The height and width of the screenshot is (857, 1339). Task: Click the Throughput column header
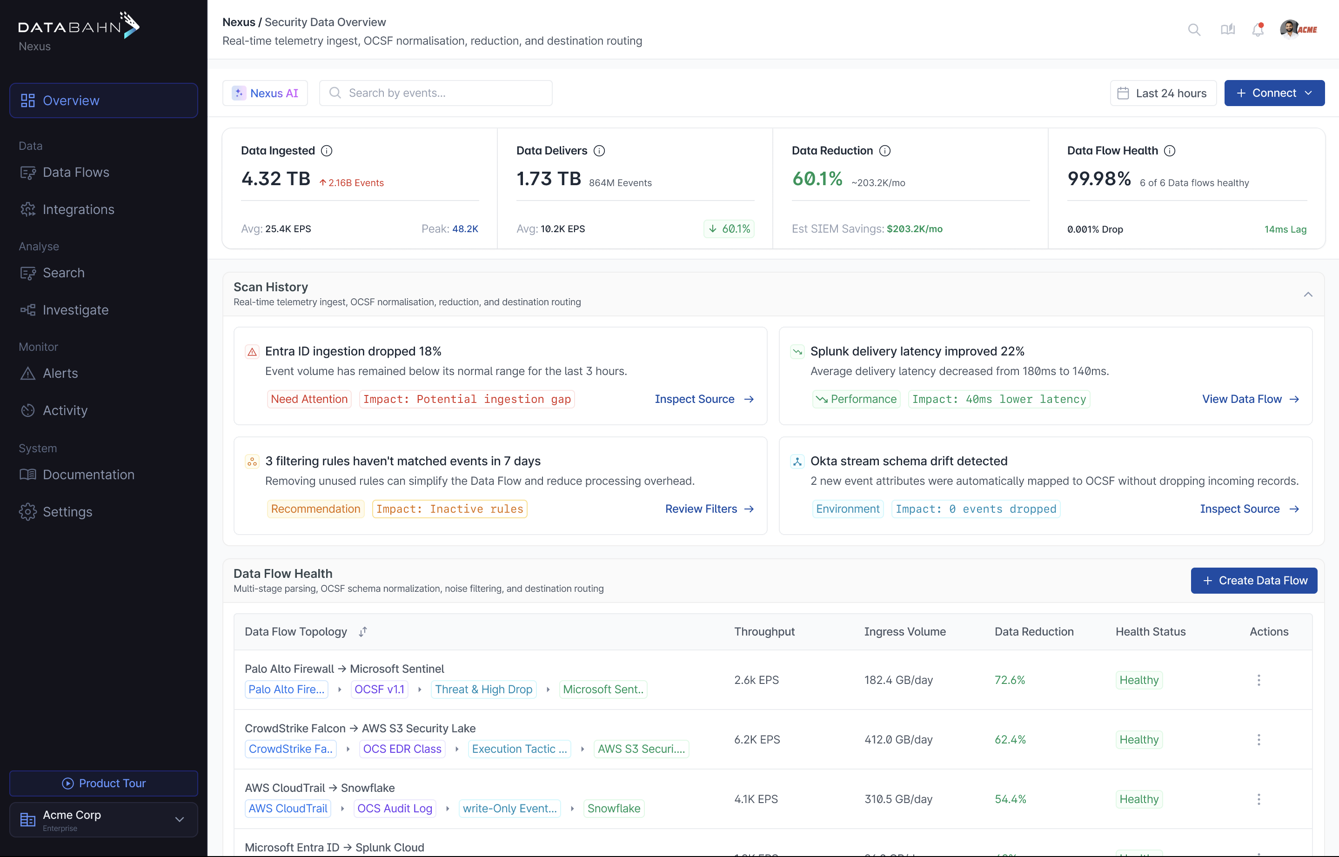point(764,632)
